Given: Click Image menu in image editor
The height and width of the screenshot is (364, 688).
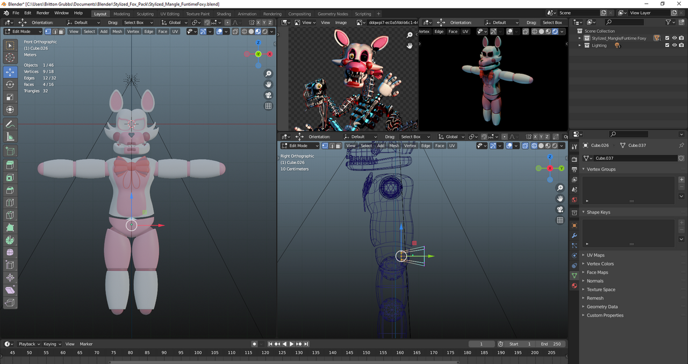Looking at the screenshot, I should 341,23.
